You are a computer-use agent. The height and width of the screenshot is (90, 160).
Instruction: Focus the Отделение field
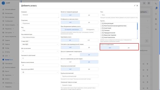point(40,23)
